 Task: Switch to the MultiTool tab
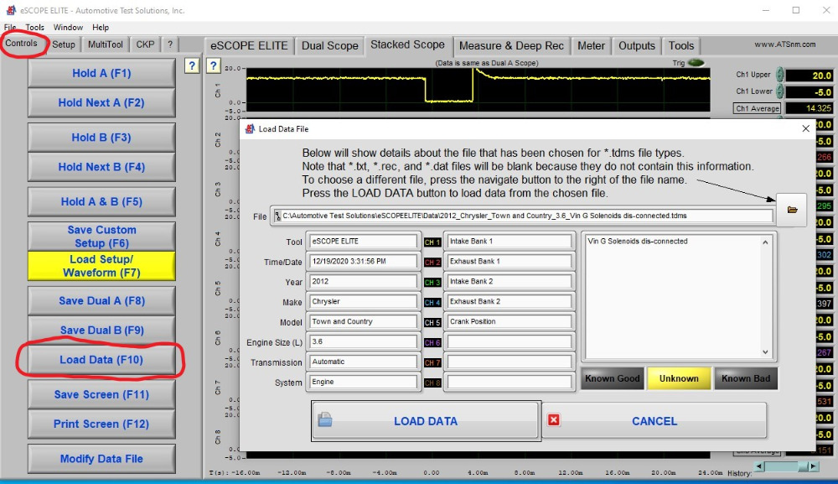click(x=106, y=44)
